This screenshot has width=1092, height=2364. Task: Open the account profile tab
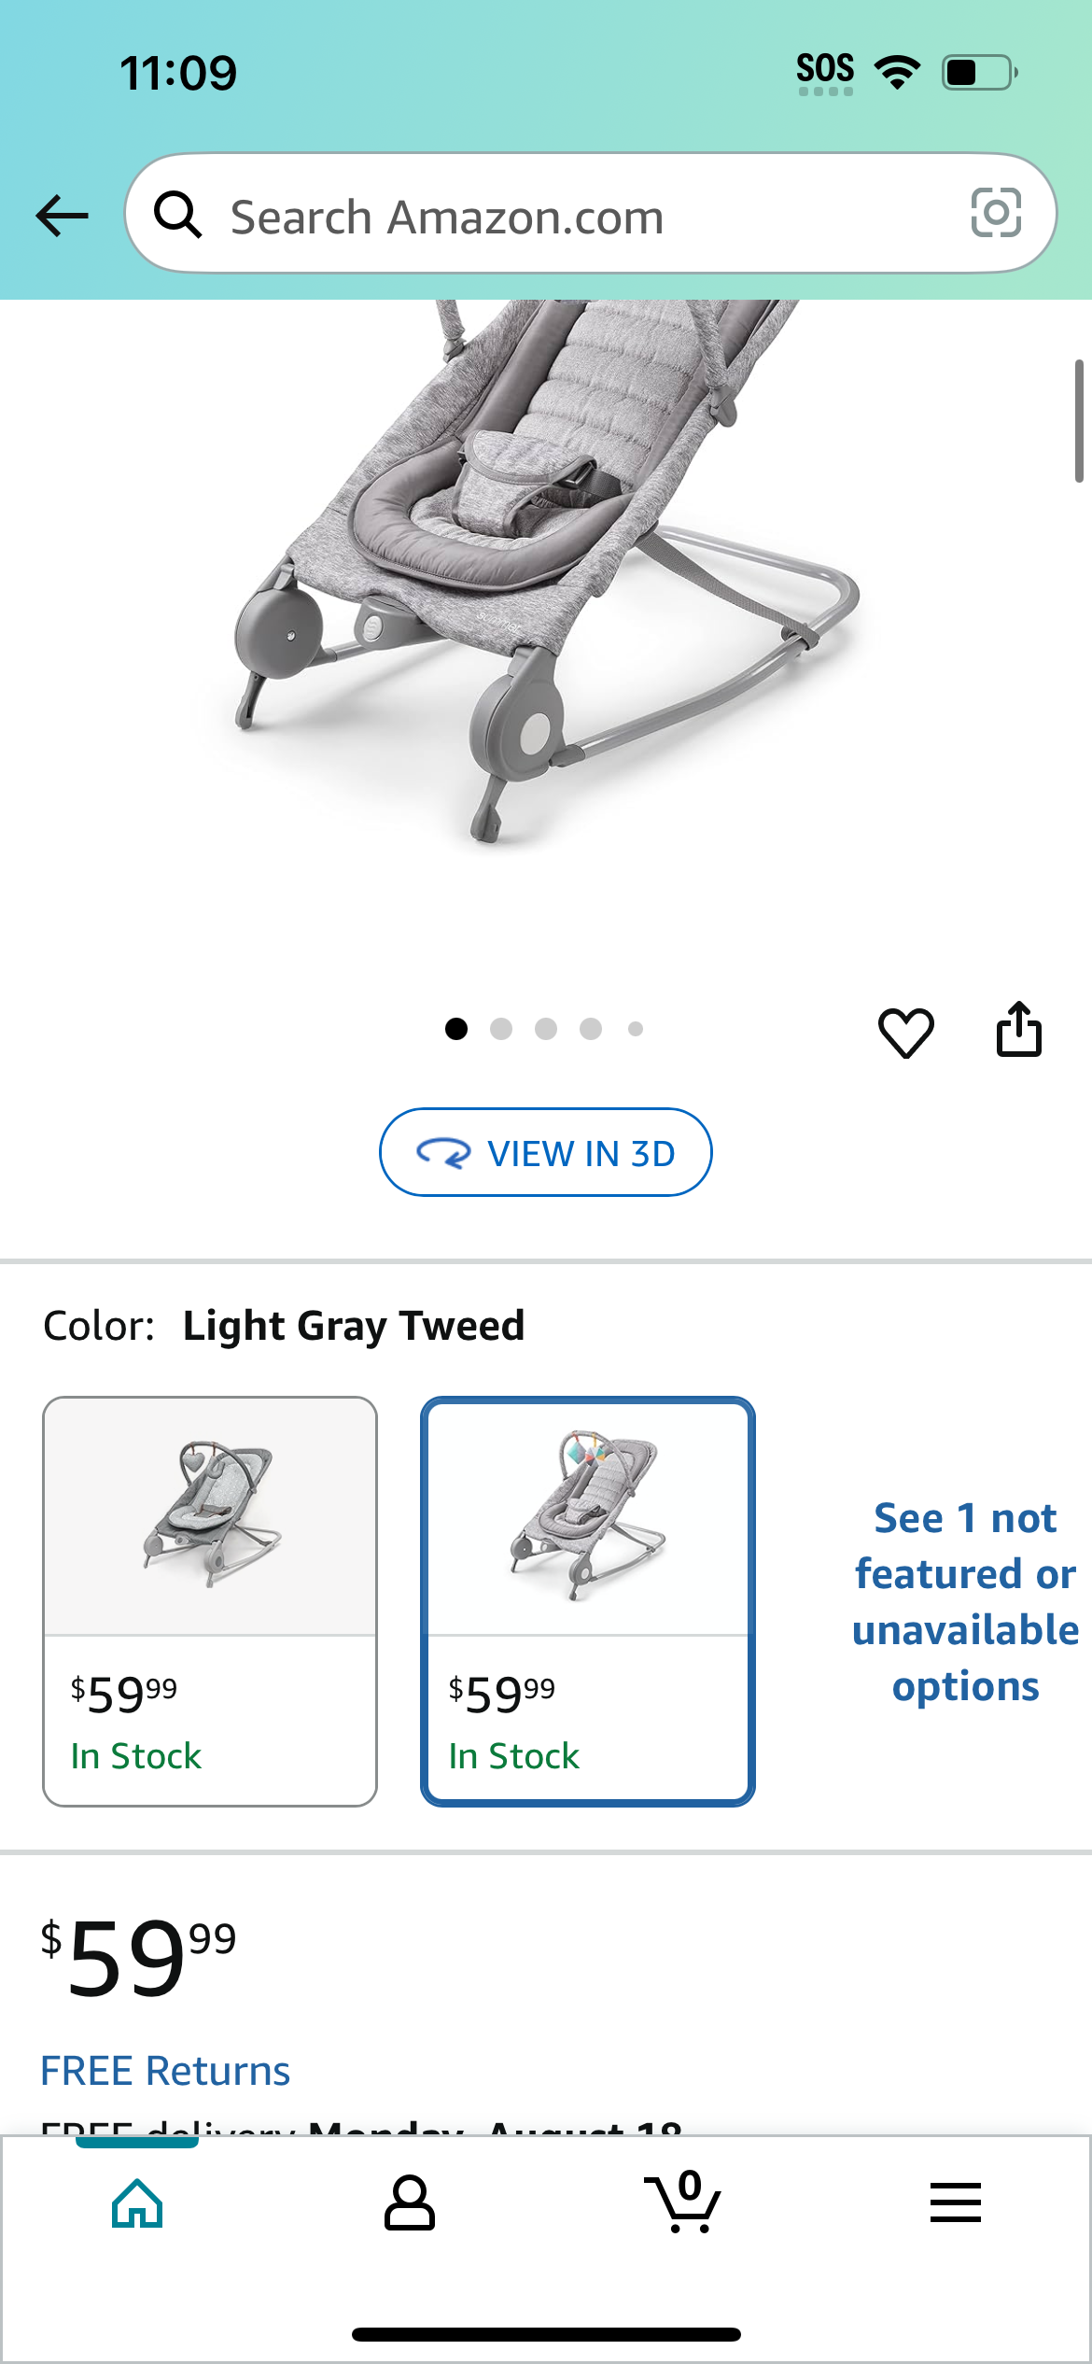click(410, 2203)
